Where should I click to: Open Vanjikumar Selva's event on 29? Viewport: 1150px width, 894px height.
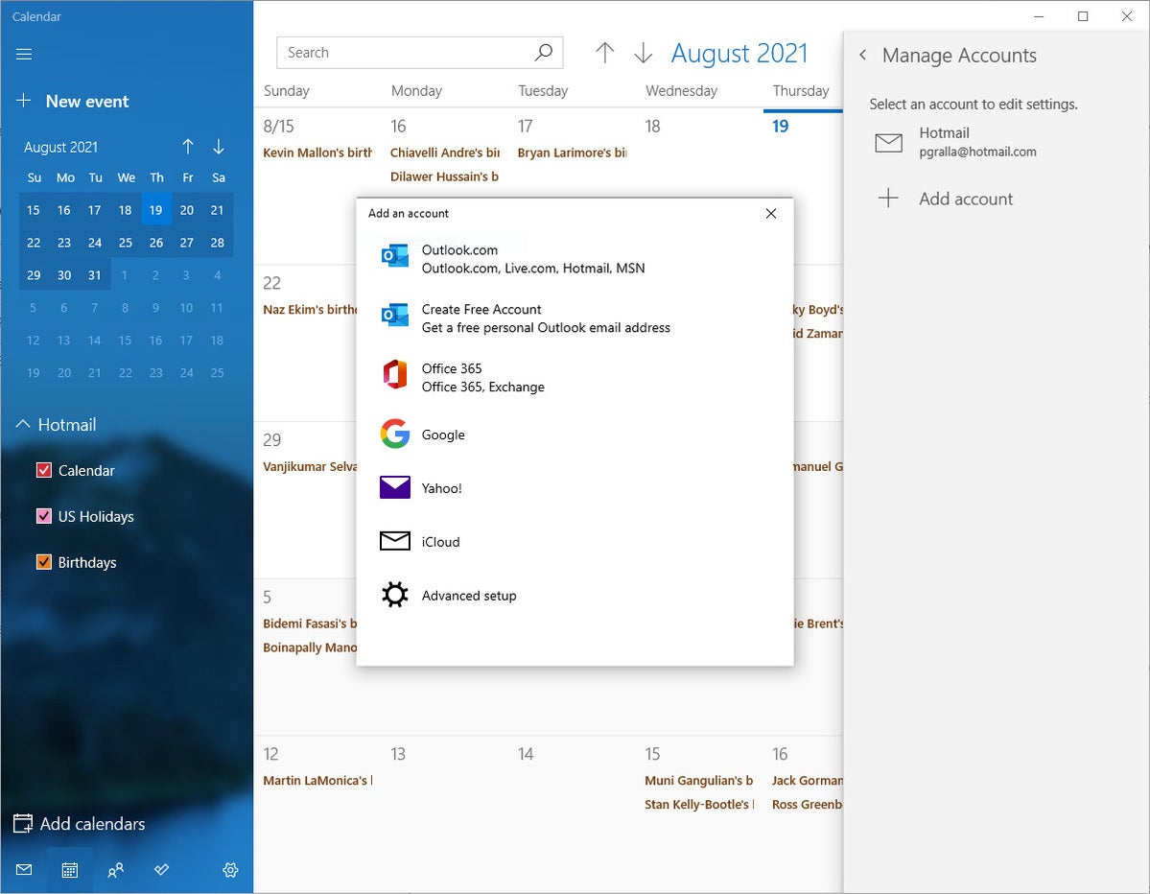pos(310,466)
